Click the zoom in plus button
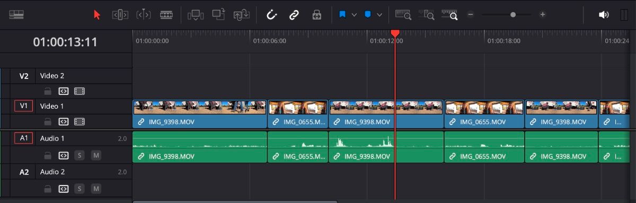 (543, 15)
